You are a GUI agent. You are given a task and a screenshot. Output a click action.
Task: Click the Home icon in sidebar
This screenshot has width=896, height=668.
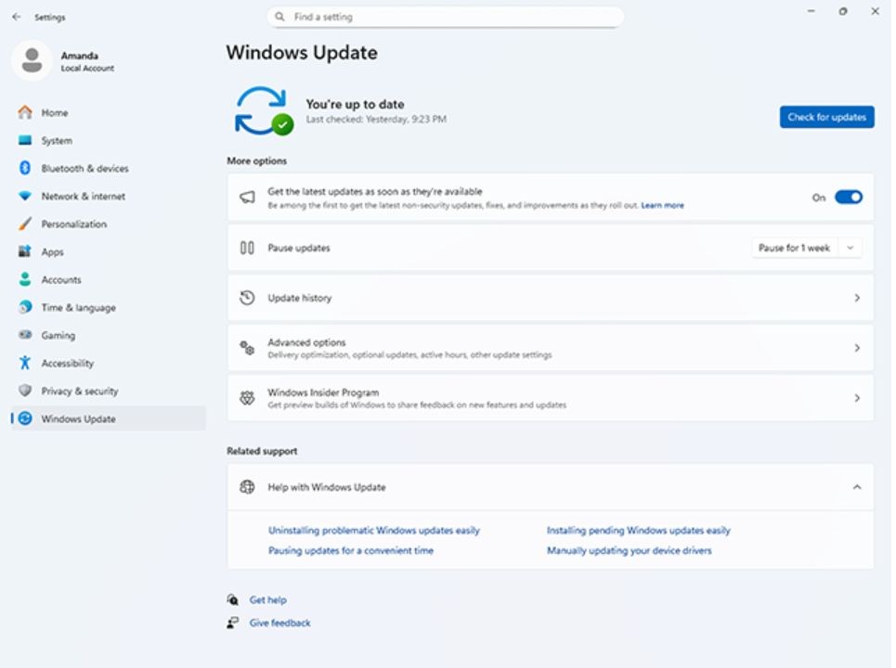(x=25, y=112)
